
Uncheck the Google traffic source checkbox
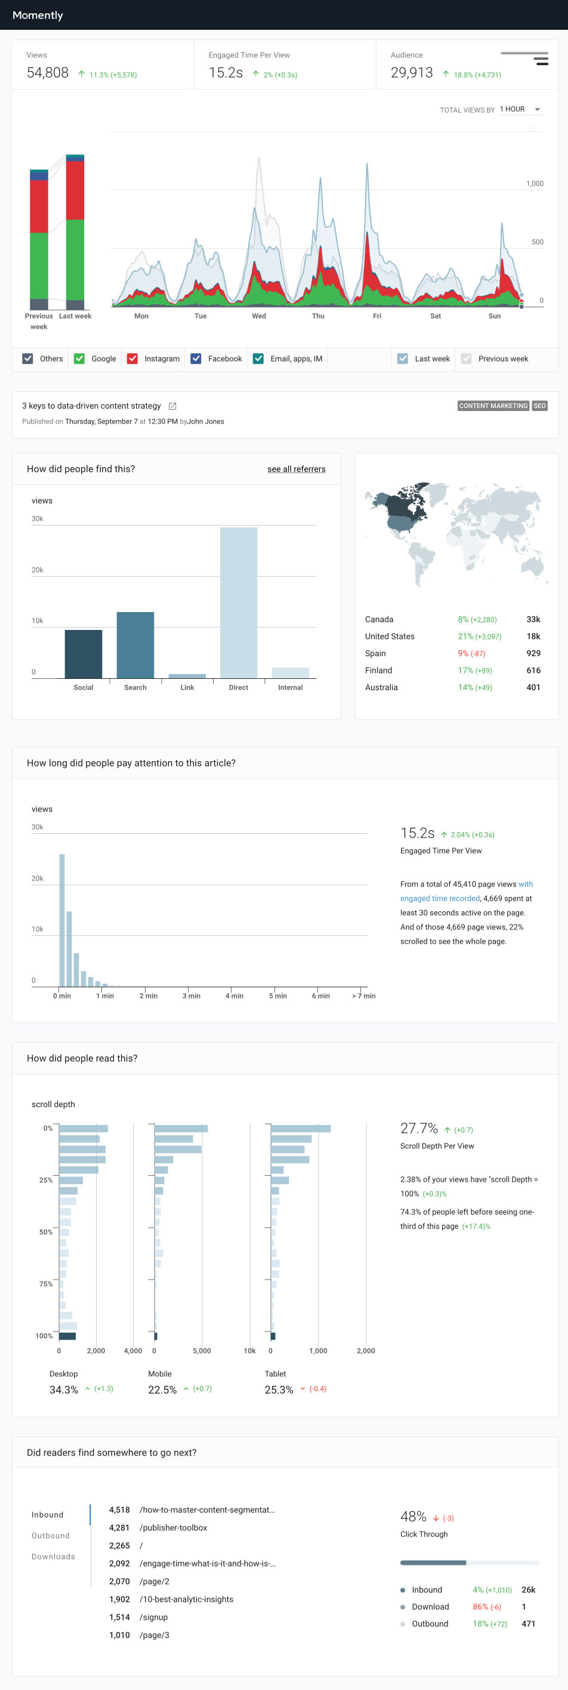79,359
